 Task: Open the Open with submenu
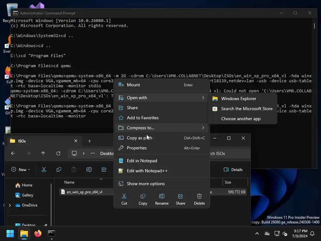tap(162, 98)
